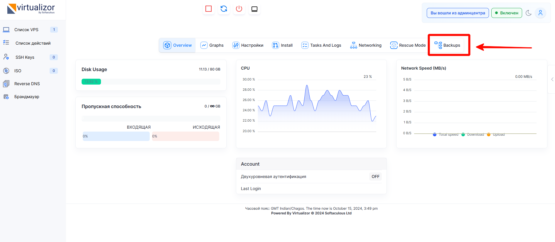The image size is (555, 242).
Task: Click the 11.13 / 80 GB disk value
Action: point(210,69)
